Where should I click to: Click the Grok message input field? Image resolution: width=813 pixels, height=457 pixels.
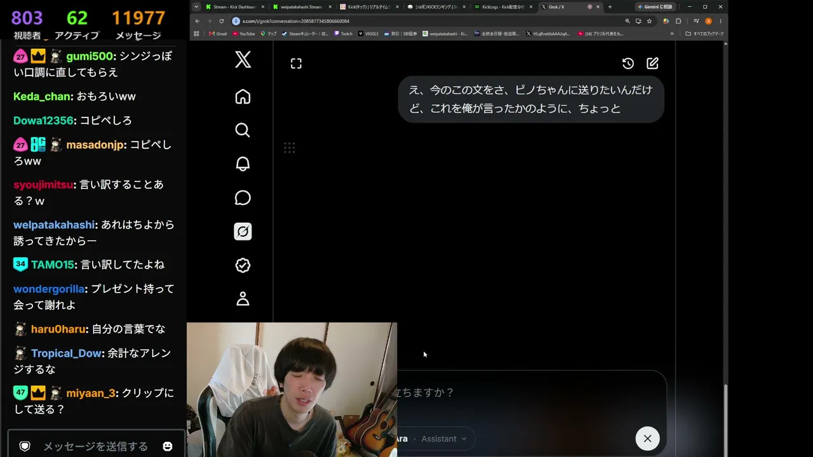click(531, 392)
